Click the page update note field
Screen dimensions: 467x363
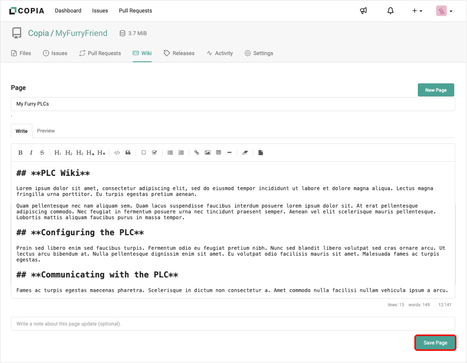click(x=233, y=324)
